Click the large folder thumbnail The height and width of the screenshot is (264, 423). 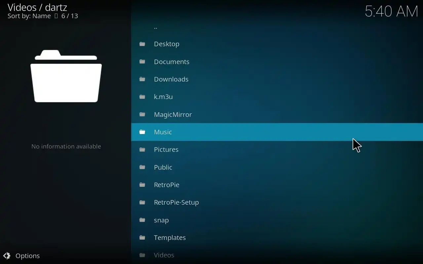click(x=66, y=76)
